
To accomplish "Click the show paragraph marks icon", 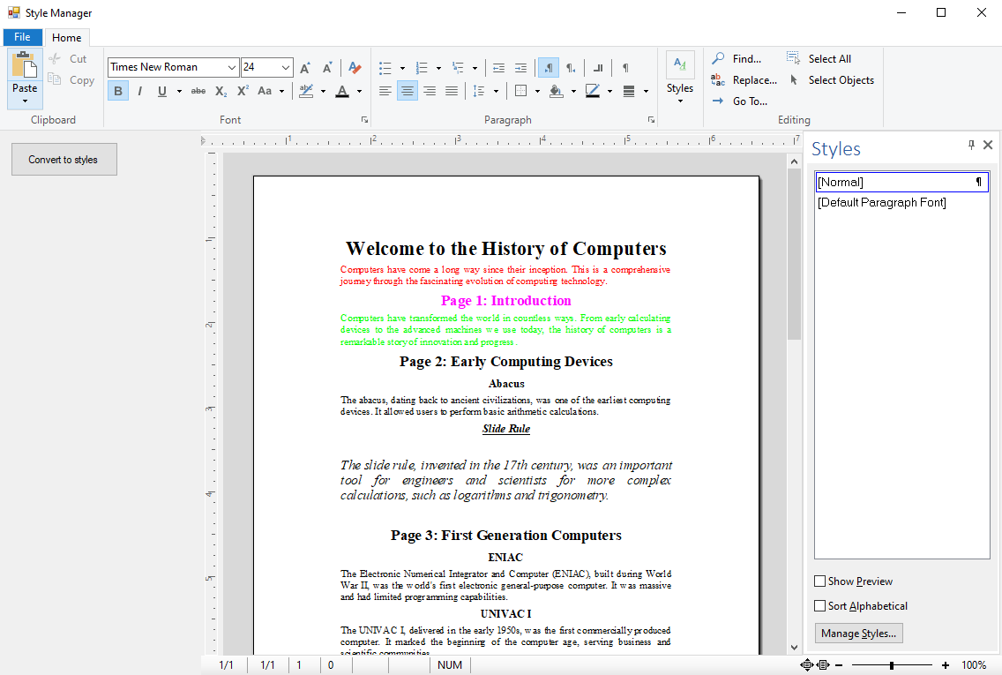I will pyautogui.click(x=625, y=68).
